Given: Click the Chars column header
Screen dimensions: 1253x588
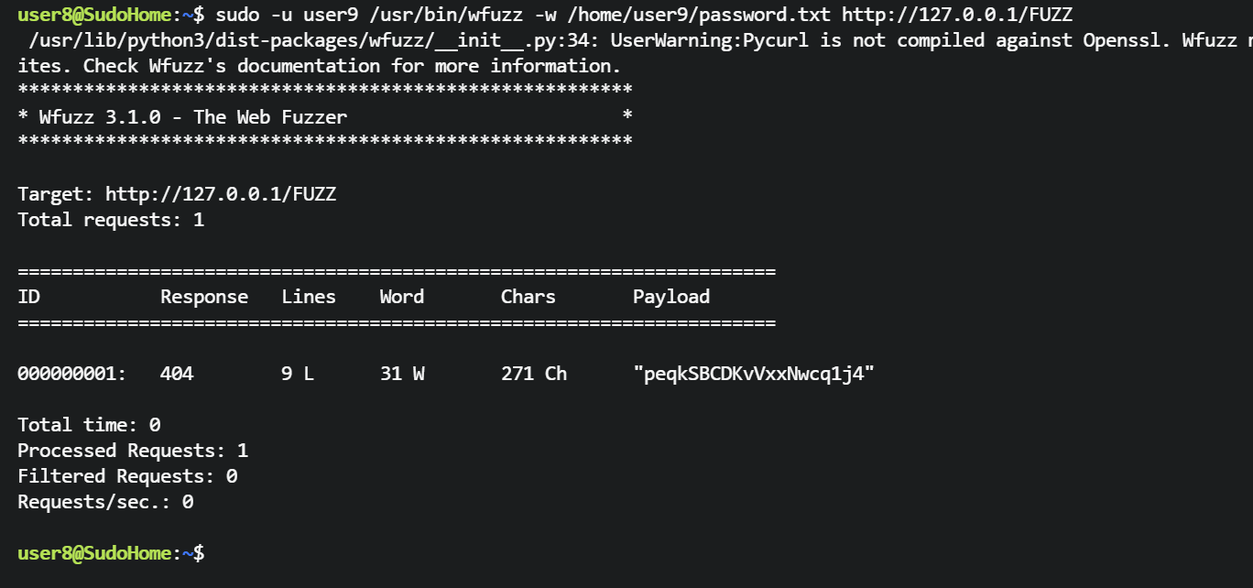Looking at the screenshot, I should (528, 297).
